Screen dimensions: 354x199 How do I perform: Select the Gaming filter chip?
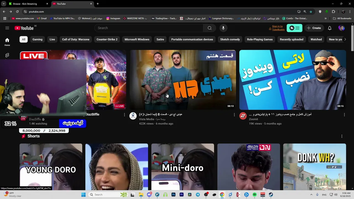point(37,39)
